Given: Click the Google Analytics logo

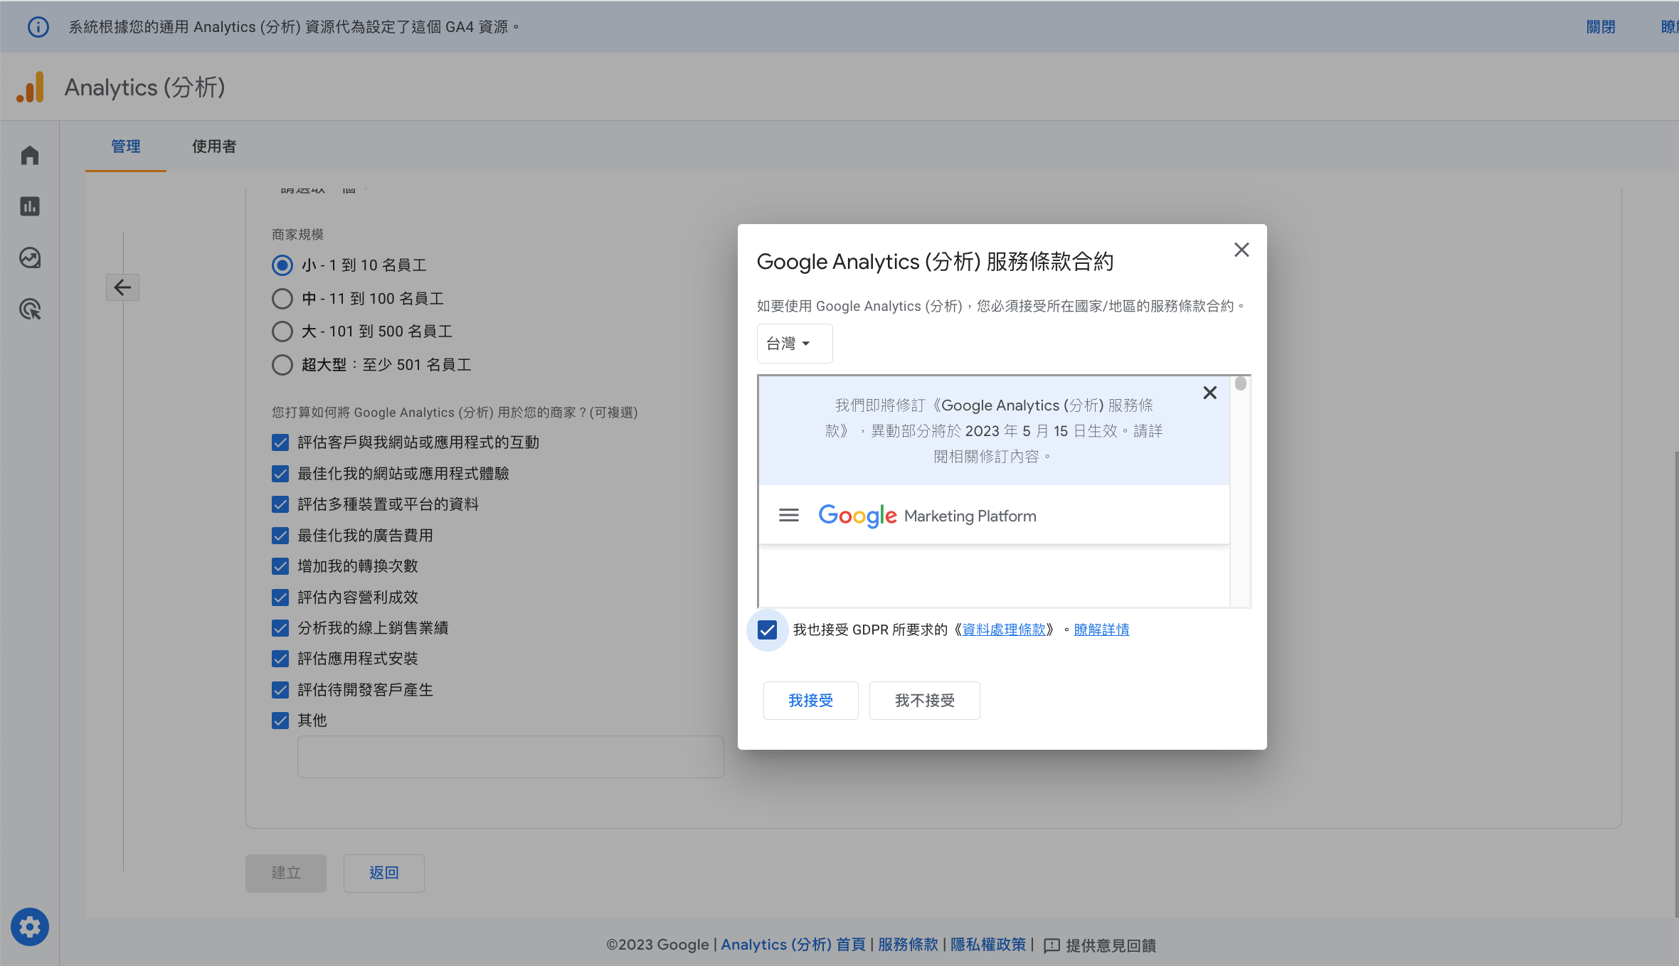Looking at the screenshot, I should coord(31,87).
